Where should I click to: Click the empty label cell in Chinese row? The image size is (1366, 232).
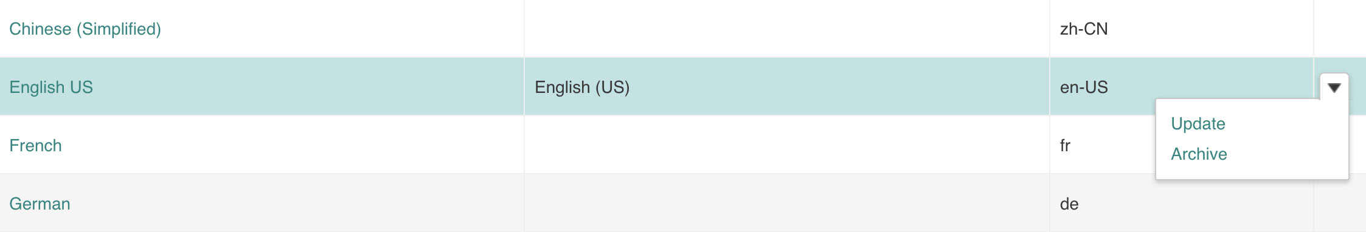point(787,29)
